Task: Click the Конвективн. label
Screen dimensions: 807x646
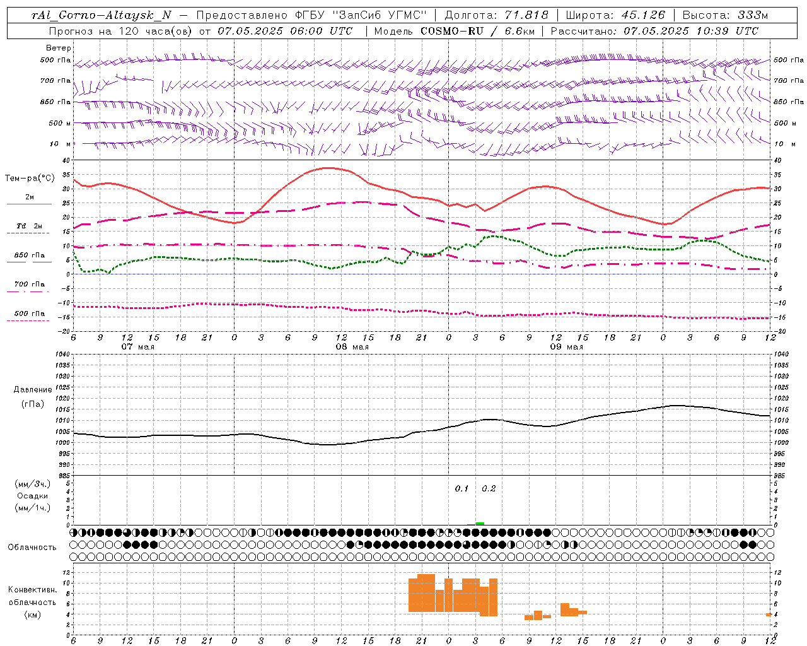Action: pos(33,590)
